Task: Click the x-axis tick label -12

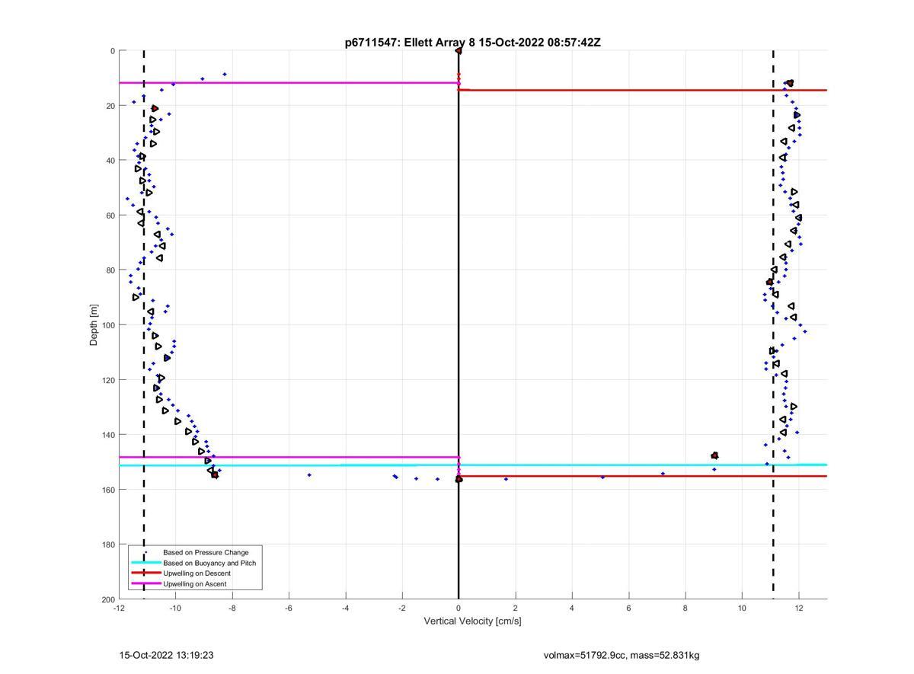Action: coord(119,608)
